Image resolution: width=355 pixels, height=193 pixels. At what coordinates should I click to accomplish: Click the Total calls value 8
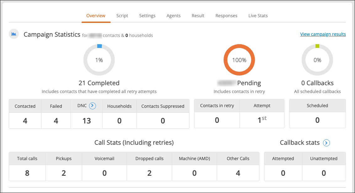click(x=27, y=173)
